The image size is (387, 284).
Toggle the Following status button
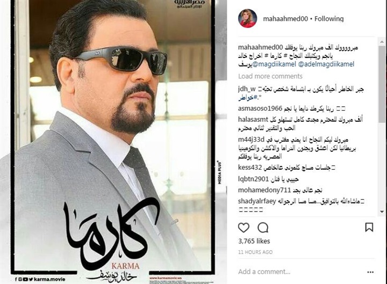[329, 19]
